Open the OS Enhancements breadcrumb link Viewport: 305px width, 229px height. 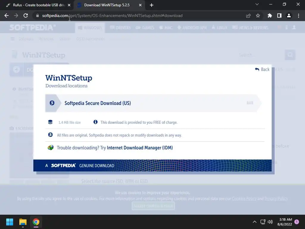(x=91, y=39)
